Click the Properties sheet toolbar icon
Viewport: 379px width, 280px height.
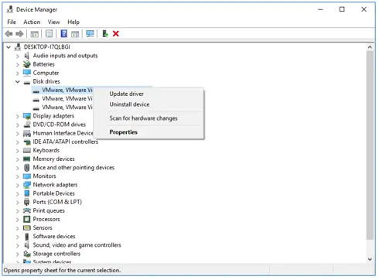click(x=49, y=33)
